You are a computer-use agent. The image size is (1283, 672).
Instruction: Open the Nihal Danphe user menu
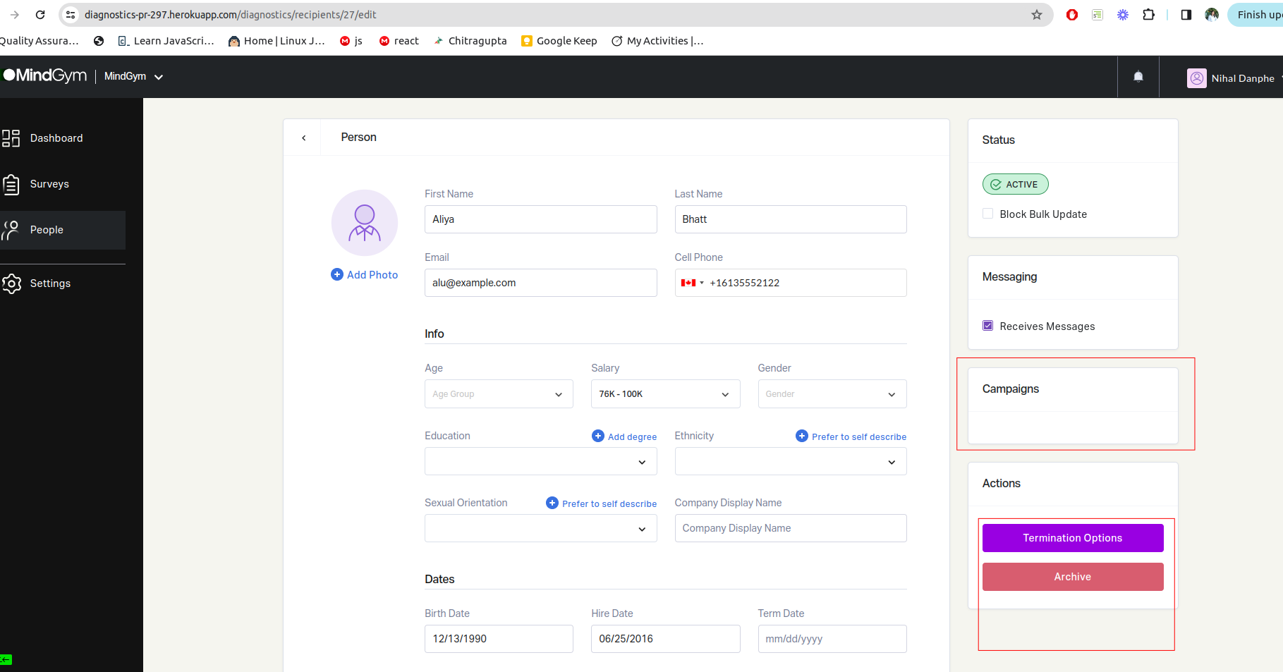click(x=1235, y=78)
